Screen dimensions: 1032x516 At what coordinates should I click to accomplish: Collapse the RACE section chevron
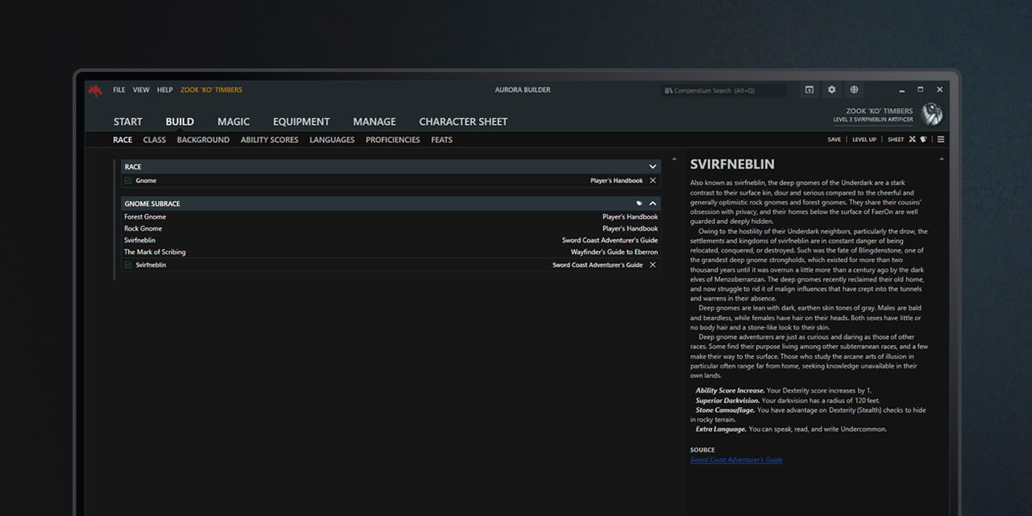coord(653,166)
